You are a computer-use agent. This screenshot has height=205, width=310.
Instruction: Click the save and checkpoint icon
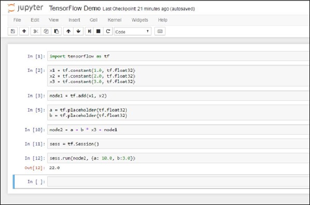pos(13,31)
